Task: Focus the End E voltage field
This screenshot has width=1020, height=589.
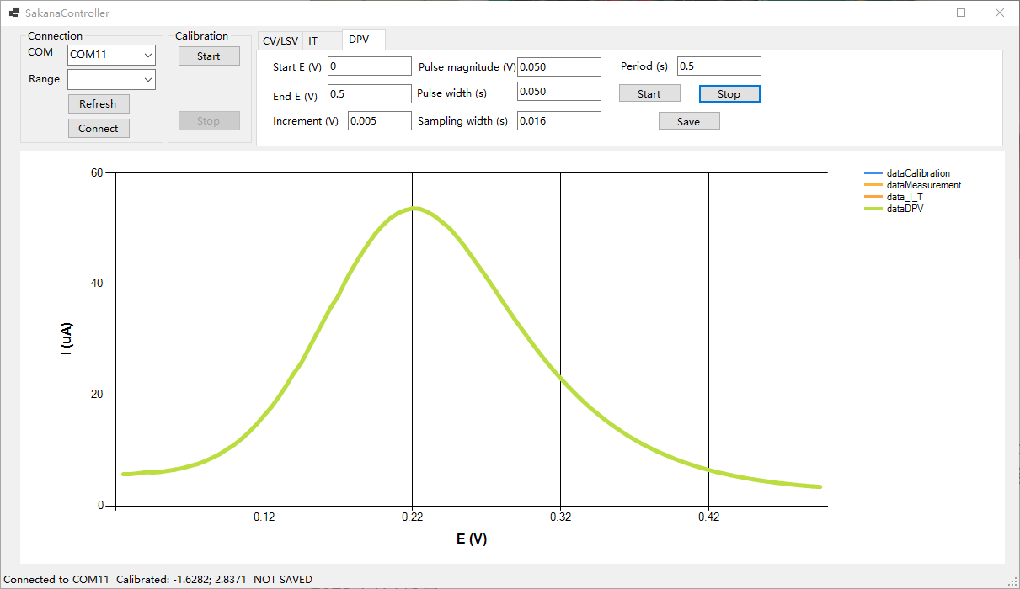Action: pyautogui.click(x=369, y=94)
